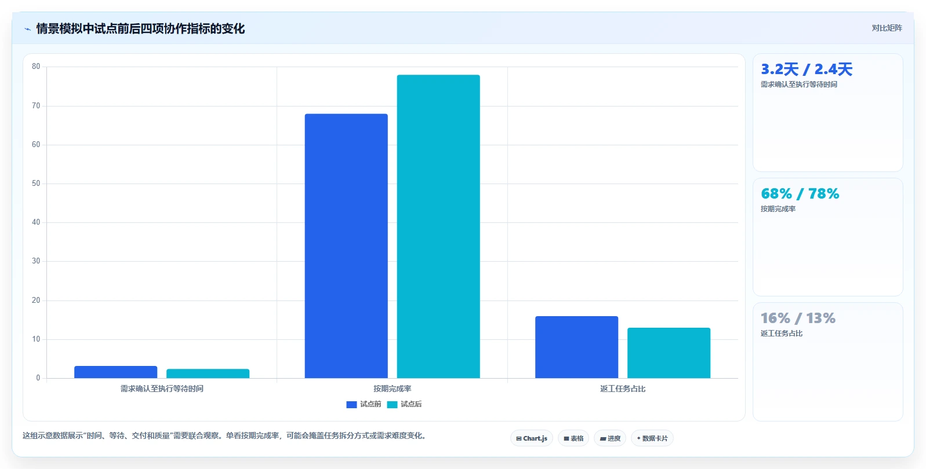Viewport: 926px width, 469px height.
Task: Click the 对比矩阵 label at top right
Action: tap(887, 28)
